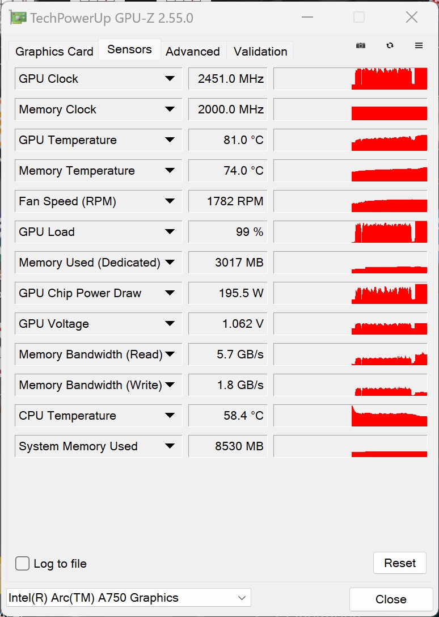Click the GPU Load history graph
This screenshot has width=439, height=617.
(350, 232)
